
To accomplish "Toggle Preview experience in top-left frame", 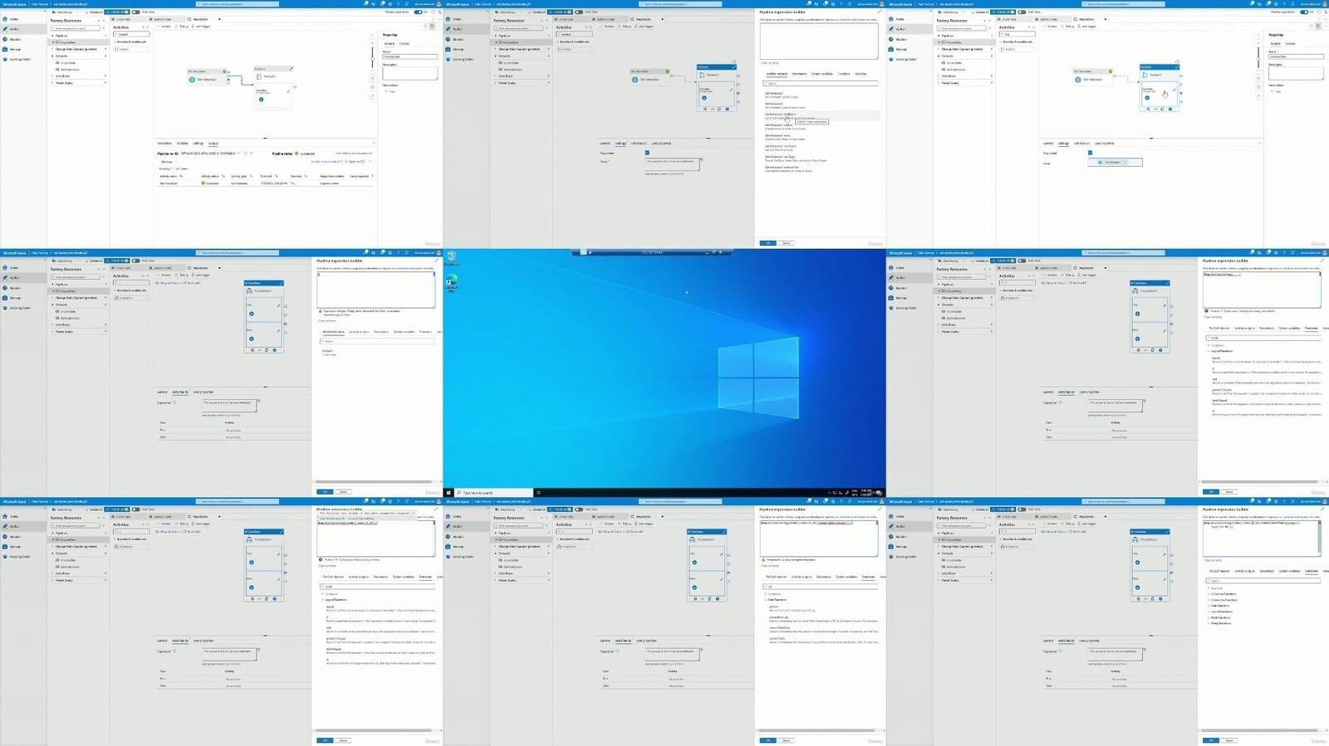I will pyautogui.click(x=418, y=12).
